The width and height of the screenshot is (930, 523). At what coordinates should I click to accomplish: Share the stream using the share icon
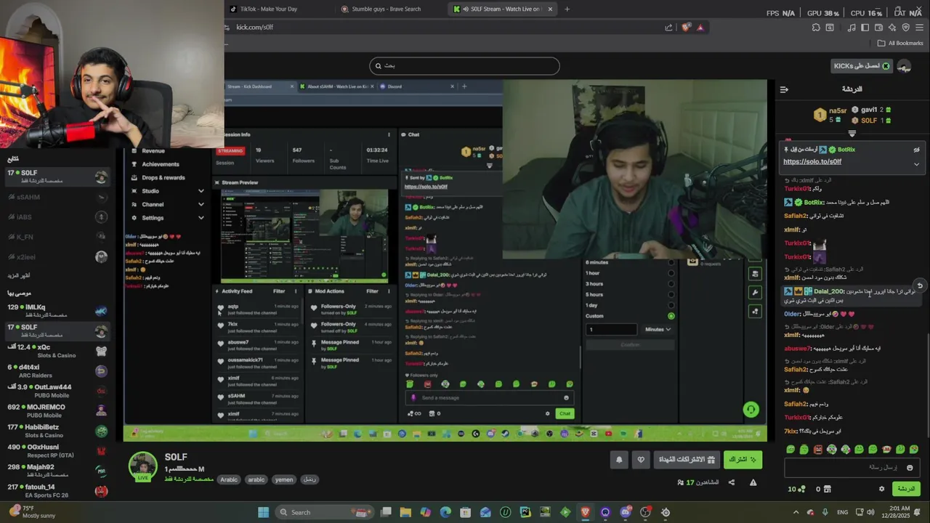coord(732,482)
